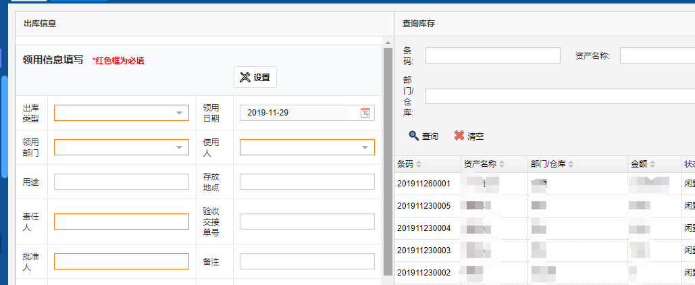Select row with barcode 201911260001

pyautogui.click(x=423, y=184)
